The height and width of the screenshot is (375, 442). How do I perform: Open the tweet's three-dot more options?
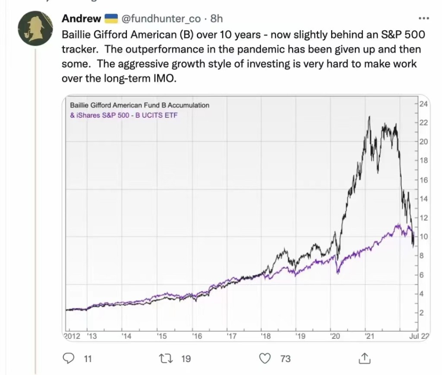pos(424,19)
